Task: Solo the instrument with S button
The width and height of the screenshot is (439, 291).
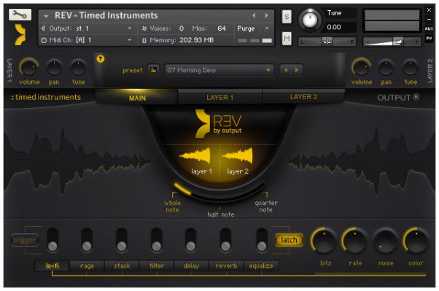Action: click(x=287, y=17)
